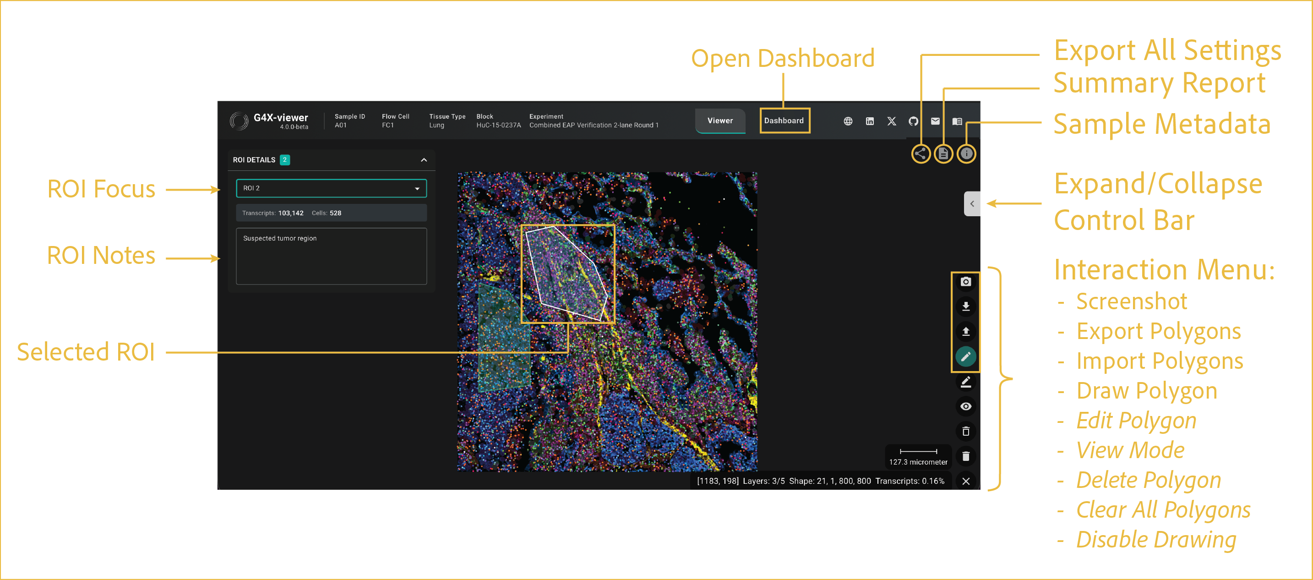Screen dimensions: 1313x580
Task: Toggle View Mode eye icon
Action: tap(965, 406)
